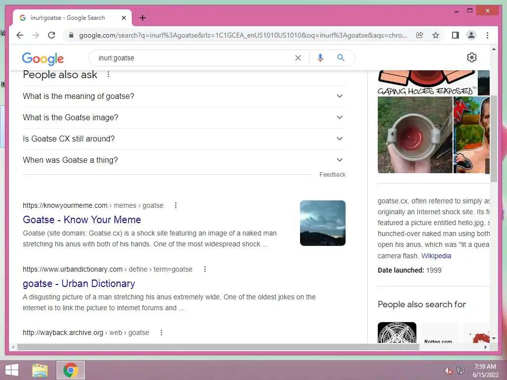Open a new tab

pos(143,18)
